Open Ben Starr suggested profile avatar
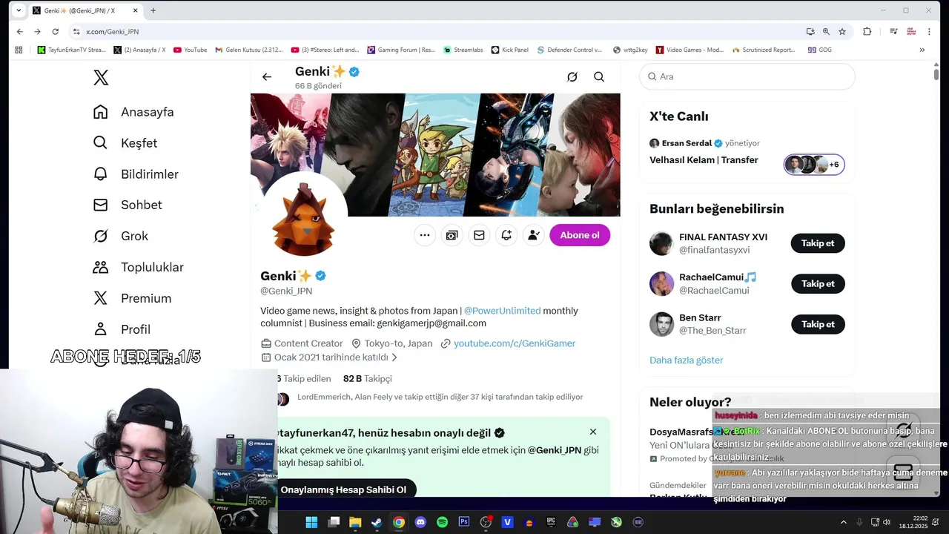949x534 pixels. coord(661,324)
